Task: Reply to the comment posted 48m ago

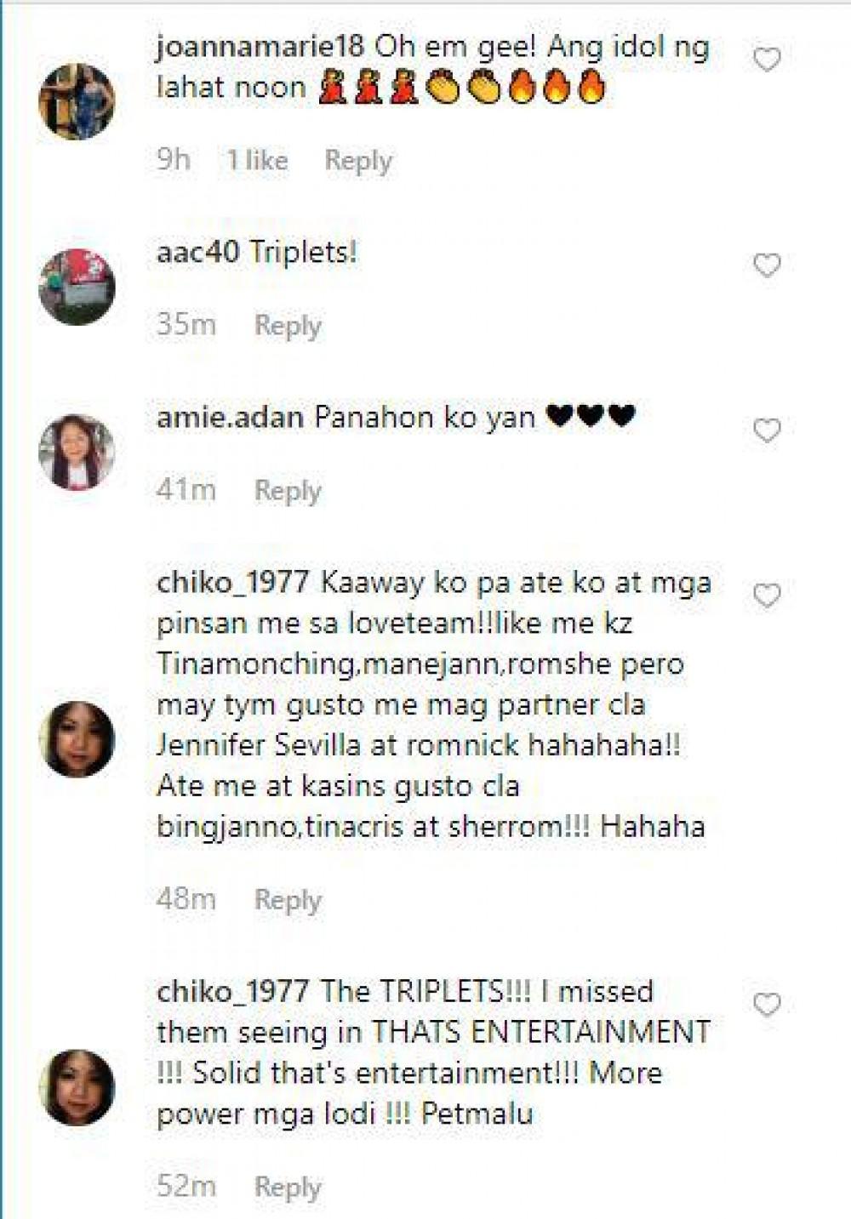Action: pos(288,900)
